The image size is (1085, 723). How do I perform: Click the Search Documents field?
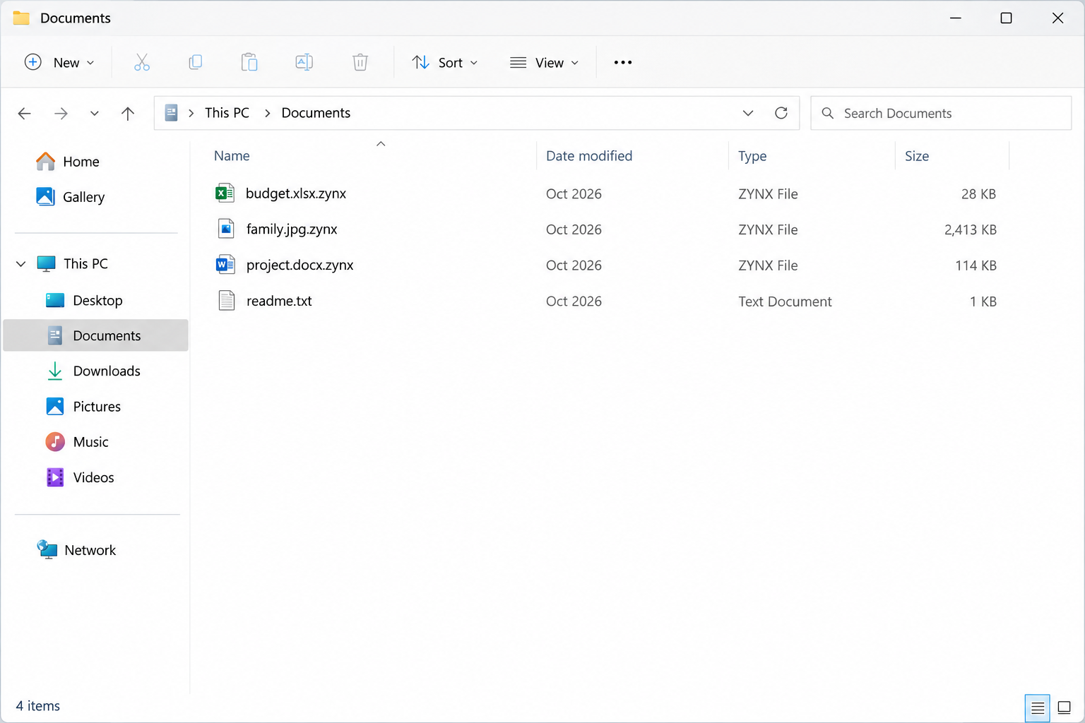click(941, 113)
